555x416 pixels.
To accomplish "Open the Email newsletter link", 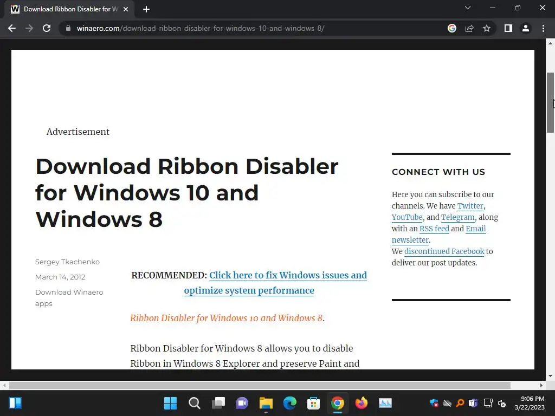I will 439,234.
